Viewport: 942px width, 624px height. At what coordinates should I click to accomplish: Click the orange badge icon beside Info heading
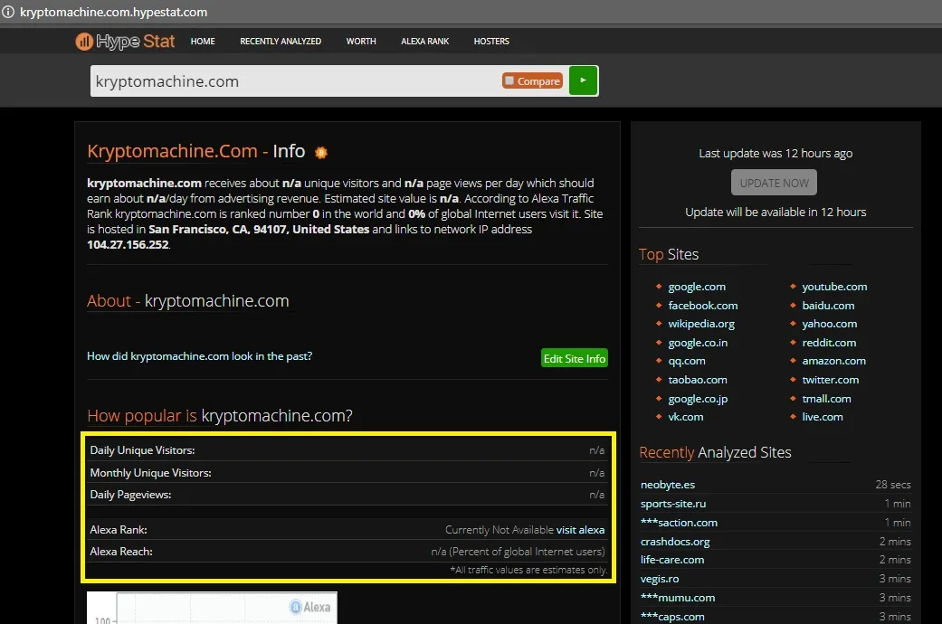[x=321, y=153]
